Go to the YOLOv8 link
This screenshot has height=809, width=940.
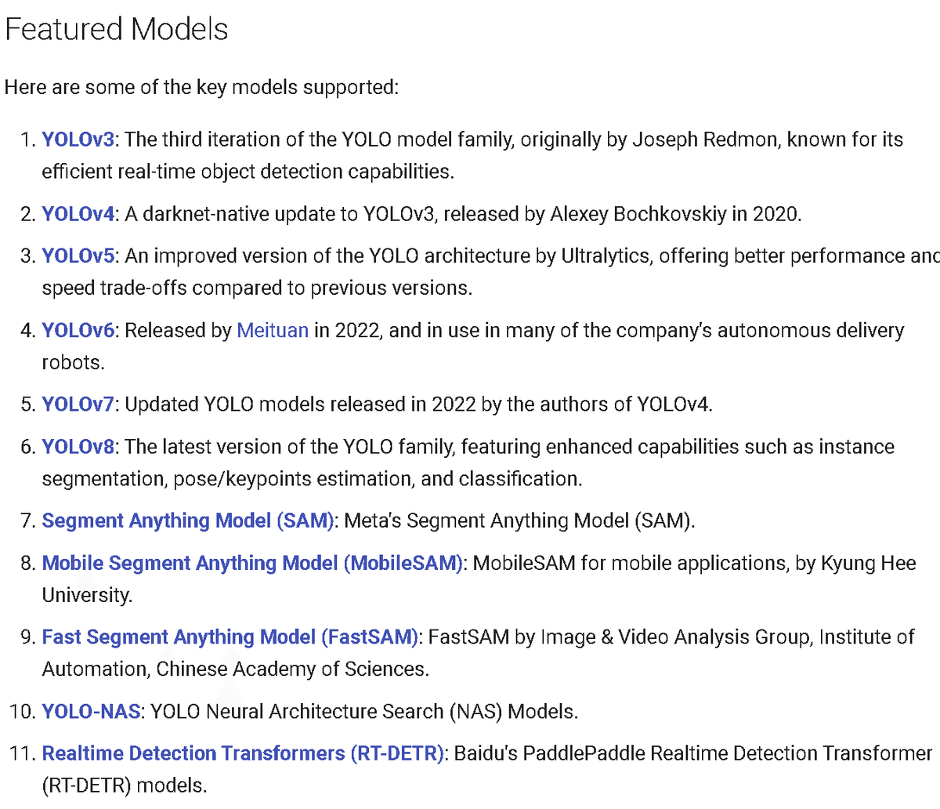coord(78,447)
